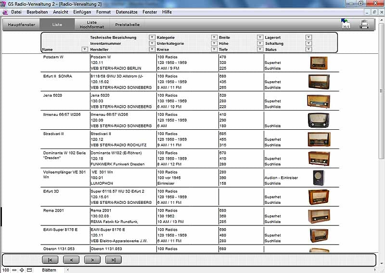Click the Hauptfenster button
Image resolution: width=385 pixels, height=273 pixels.
pos(22,25)
